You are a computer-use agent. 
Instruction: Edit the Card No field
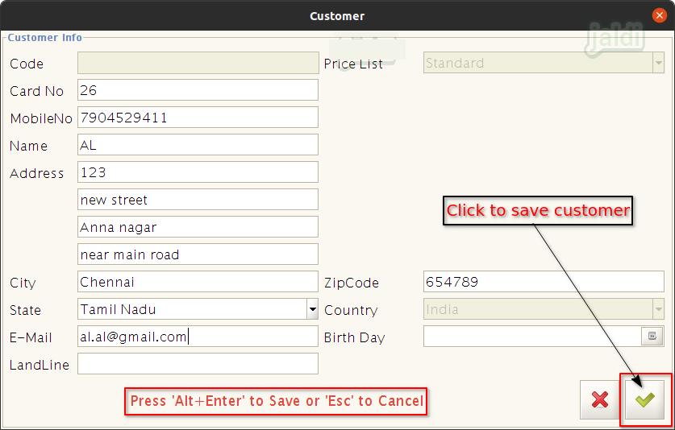pos(198,90)
